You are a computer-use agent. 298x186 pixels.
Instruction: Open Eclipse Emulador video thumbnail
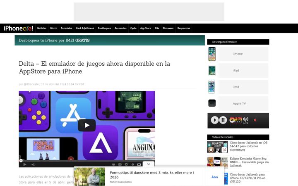pos(217,163)
